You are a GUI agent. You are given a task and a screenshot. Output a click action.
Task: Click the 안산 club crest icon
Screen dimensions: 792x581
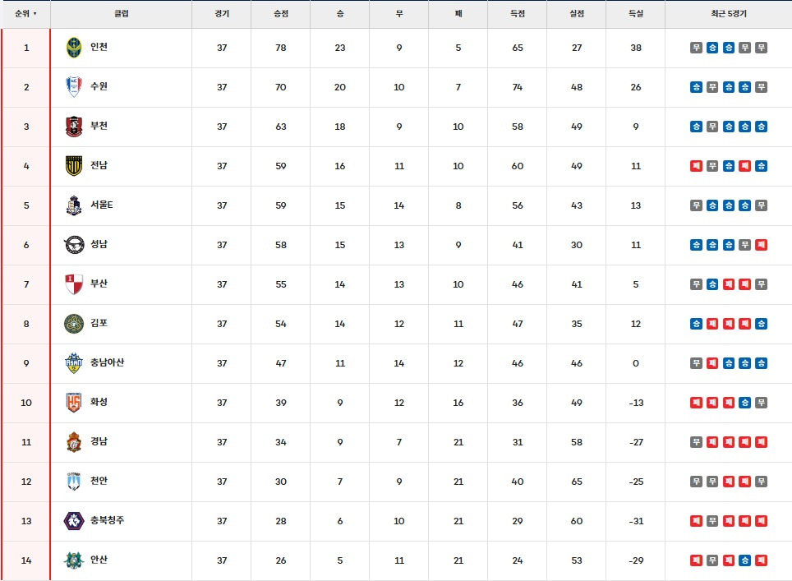[74, 560]
